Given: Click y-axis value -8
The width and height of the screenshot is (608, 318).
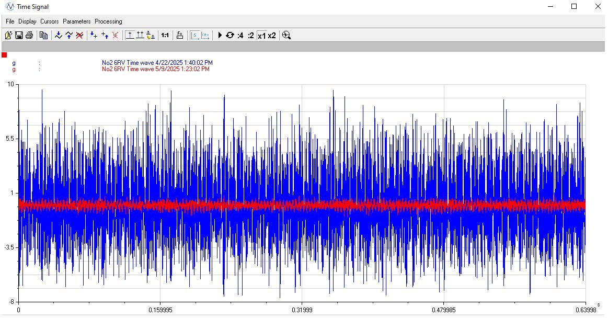Looking at the screenshot, I should 11,302.
